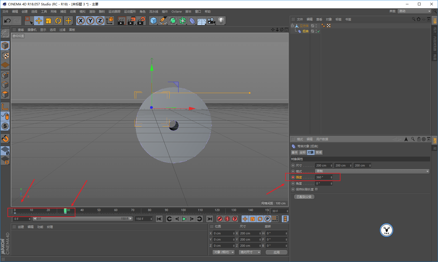Click the Undo arrow icon
This screenshot has width=438, height=262.
(8, 21)
